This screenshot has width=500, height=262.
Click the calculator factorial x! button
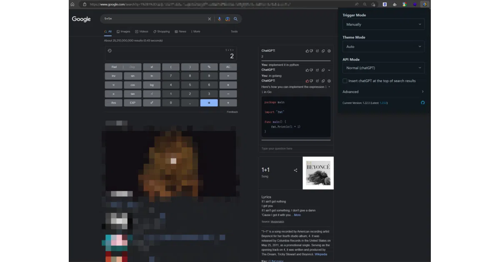coord(152,67)
